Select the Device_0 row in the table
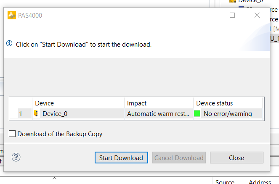Viewport: 279px width, 184px height. click(136, 114)
